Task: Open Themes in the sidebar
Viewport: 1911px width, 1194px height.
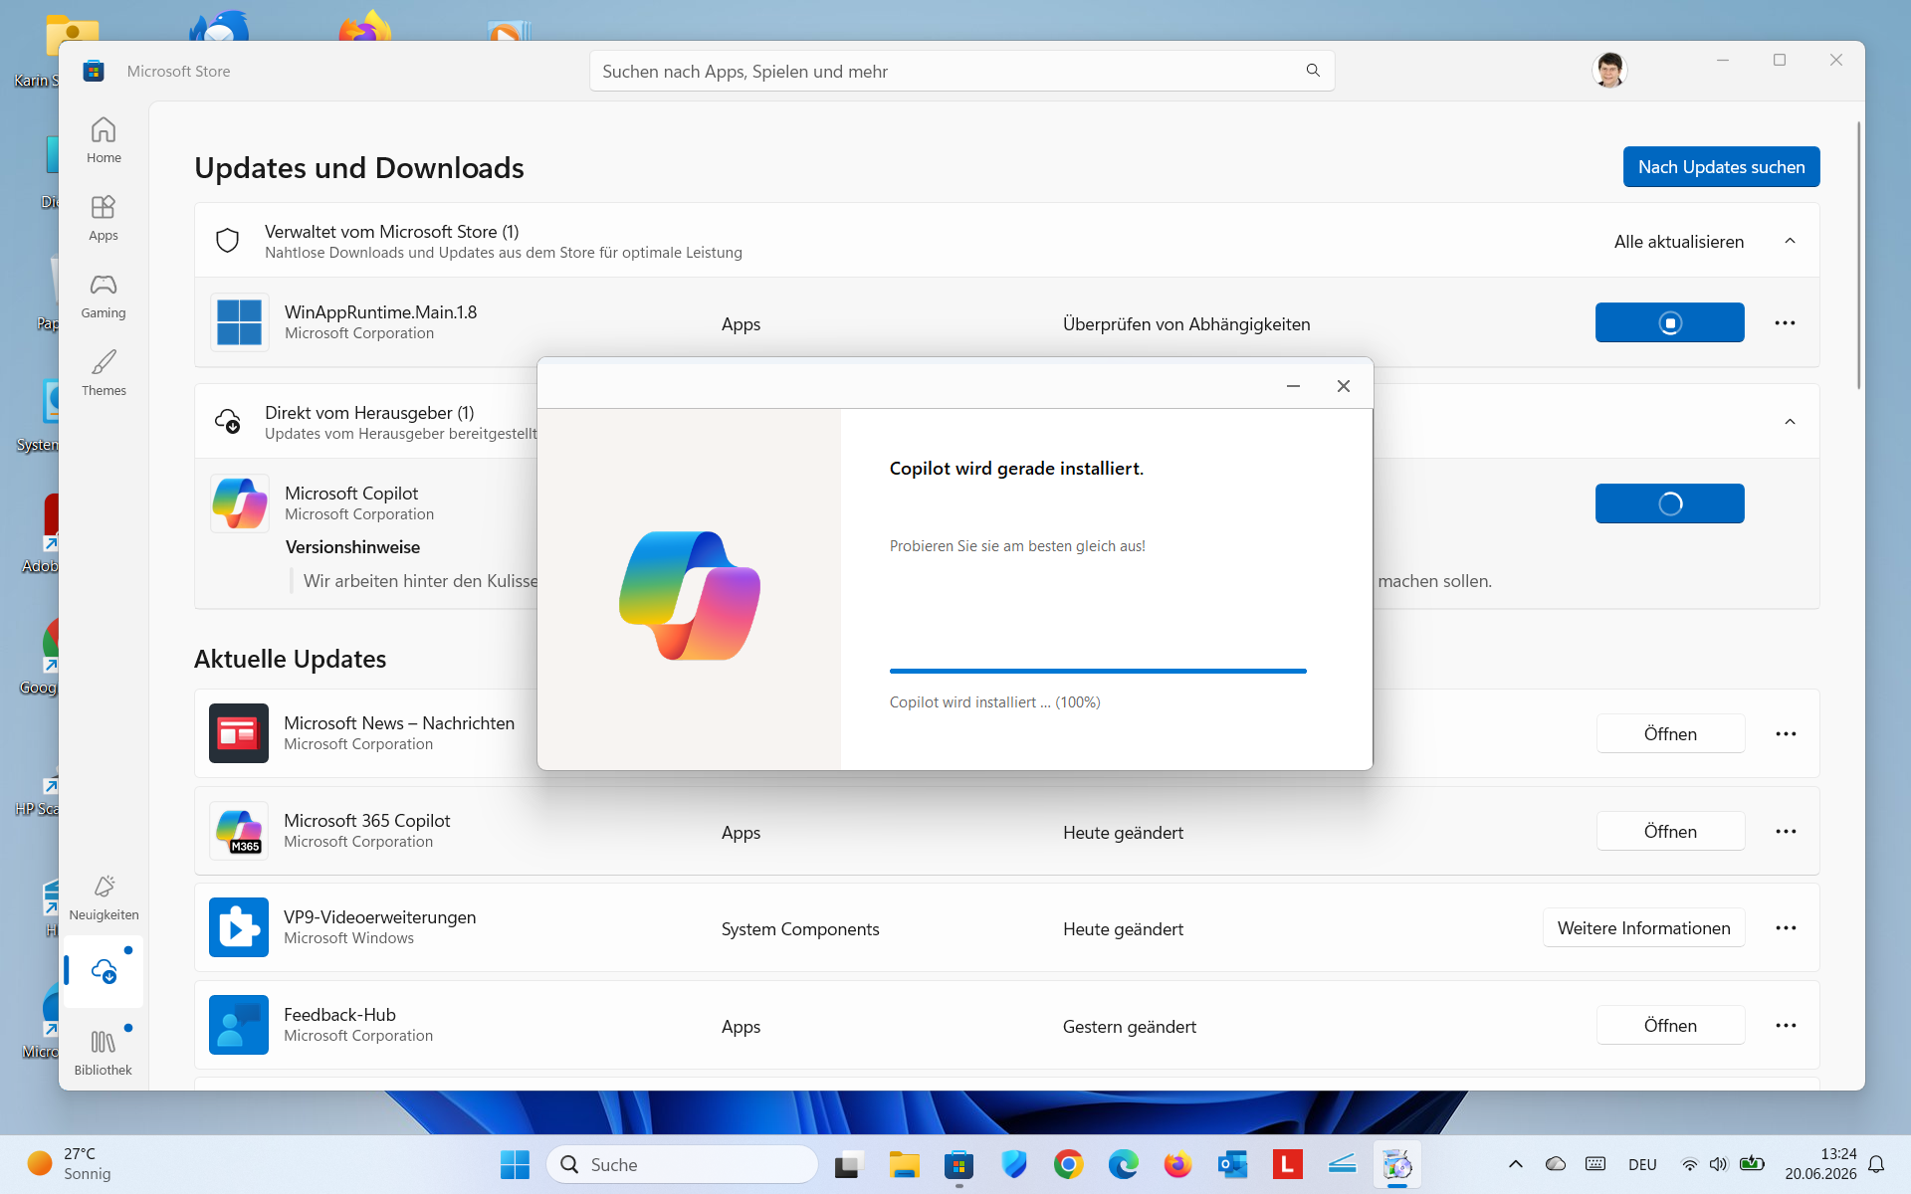Action: (x=104, y=373)
